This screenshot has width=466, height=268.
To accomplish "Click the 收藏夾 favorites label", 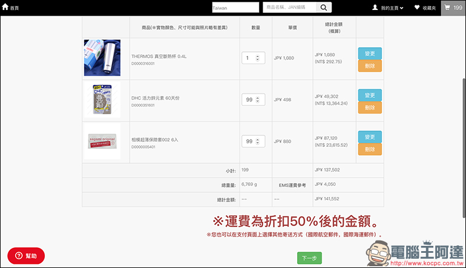I will click(429, 8).
